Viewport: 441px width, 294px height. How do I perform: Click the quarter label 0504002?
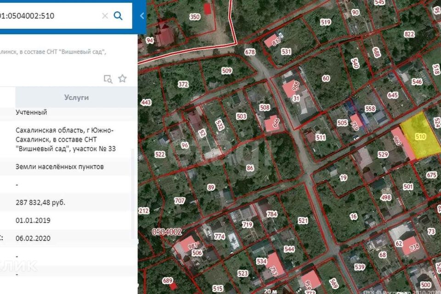coord(167,232)
